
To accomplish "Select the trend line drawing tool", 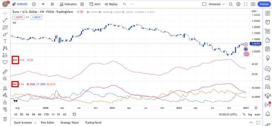I will [x=5, y=20].
